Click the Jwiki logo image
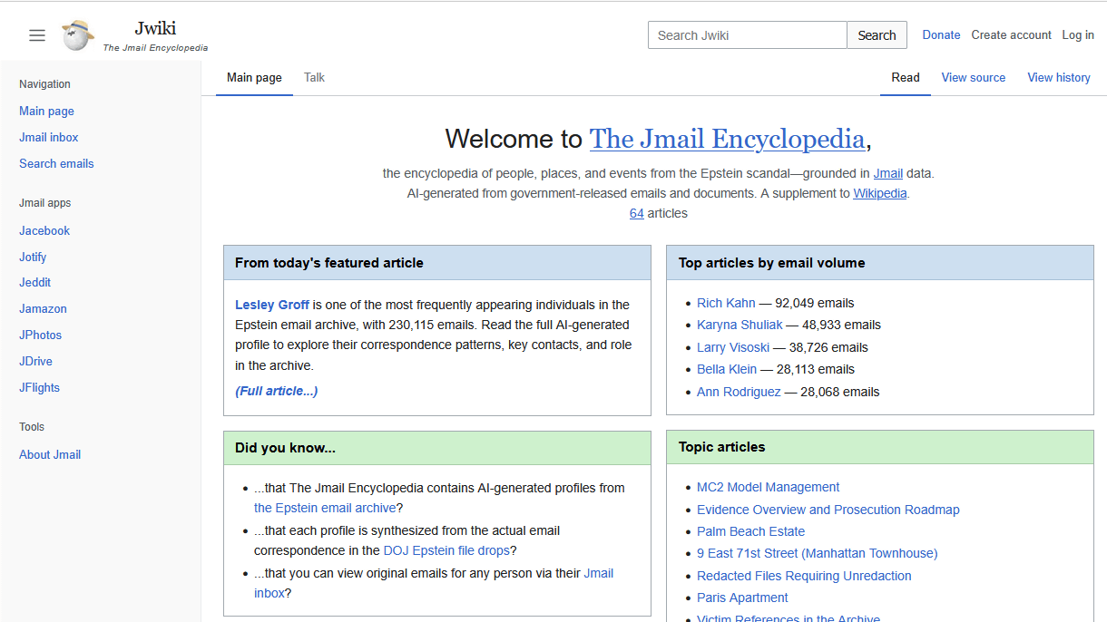The width and height of the screenshot is (1107, 622). point(78,35)
